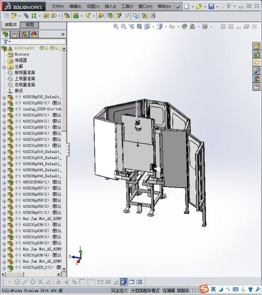This screenshot has width=262, height=295.
Task: Click the View Orientation cube icon
Action: click(147, 27)
